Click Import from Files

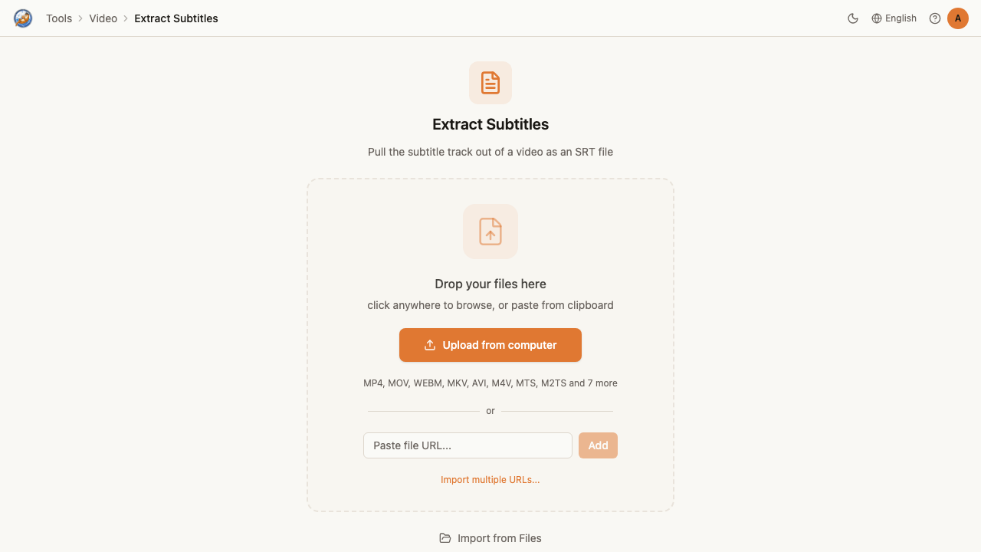490,538
